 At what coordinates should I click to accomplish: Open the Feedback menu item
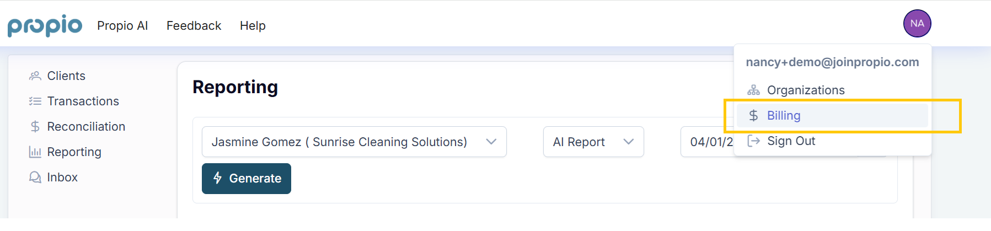click(x=194, y=26)
